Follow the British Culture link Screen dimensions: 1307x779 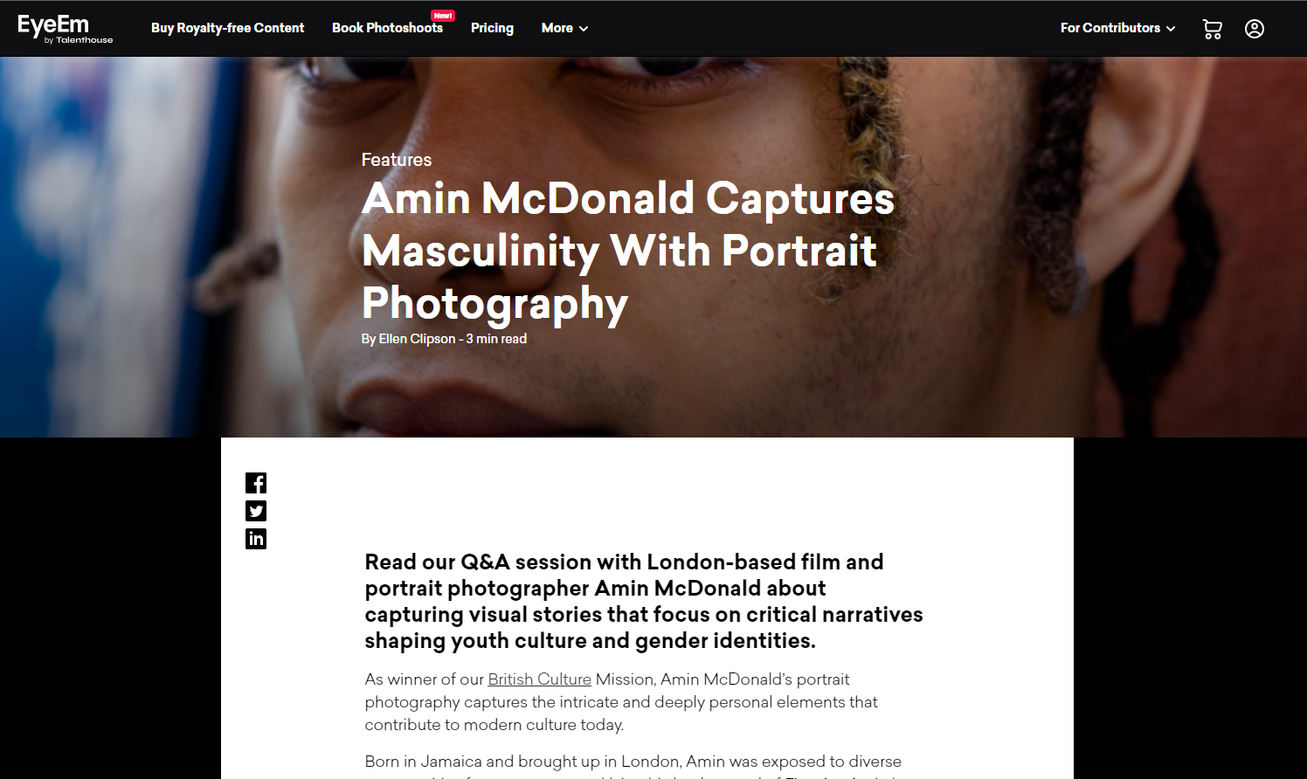click(539, 679)
